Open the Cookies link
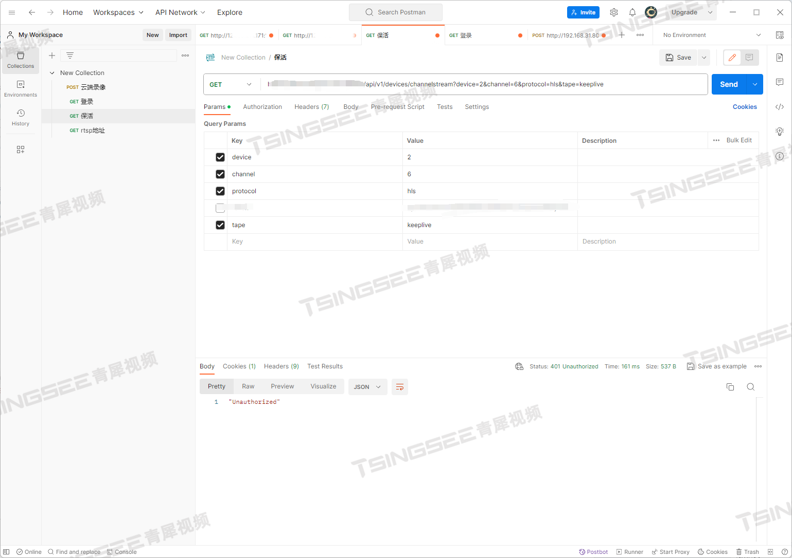The height and width of the screenshot is (558, 792). [745, 107]
